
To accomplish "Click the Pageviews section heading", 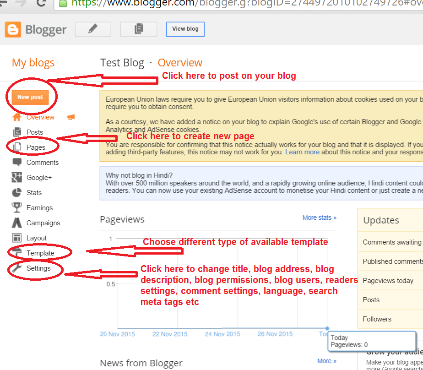I will [x=122, y=219].
